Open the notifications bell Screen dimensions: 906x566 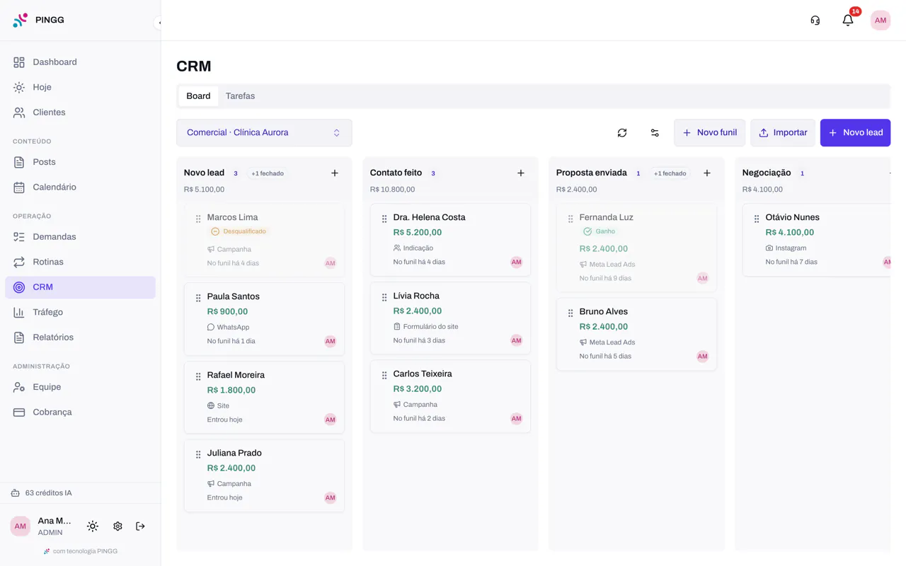pyautogui.click(x=848, y=21)
